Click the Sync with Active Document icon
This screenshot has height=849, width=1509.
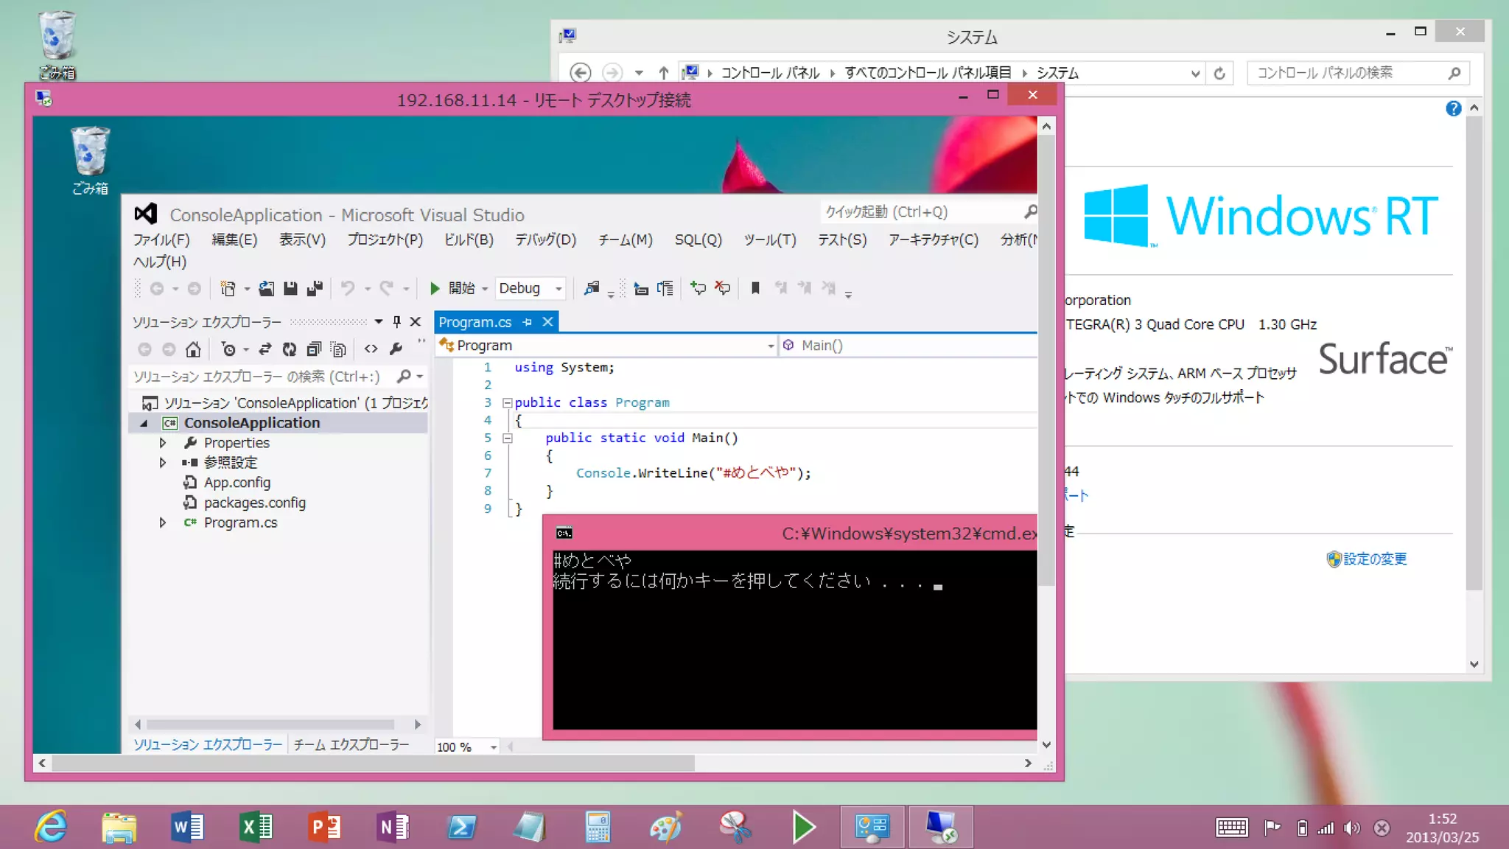coord(265,349)
